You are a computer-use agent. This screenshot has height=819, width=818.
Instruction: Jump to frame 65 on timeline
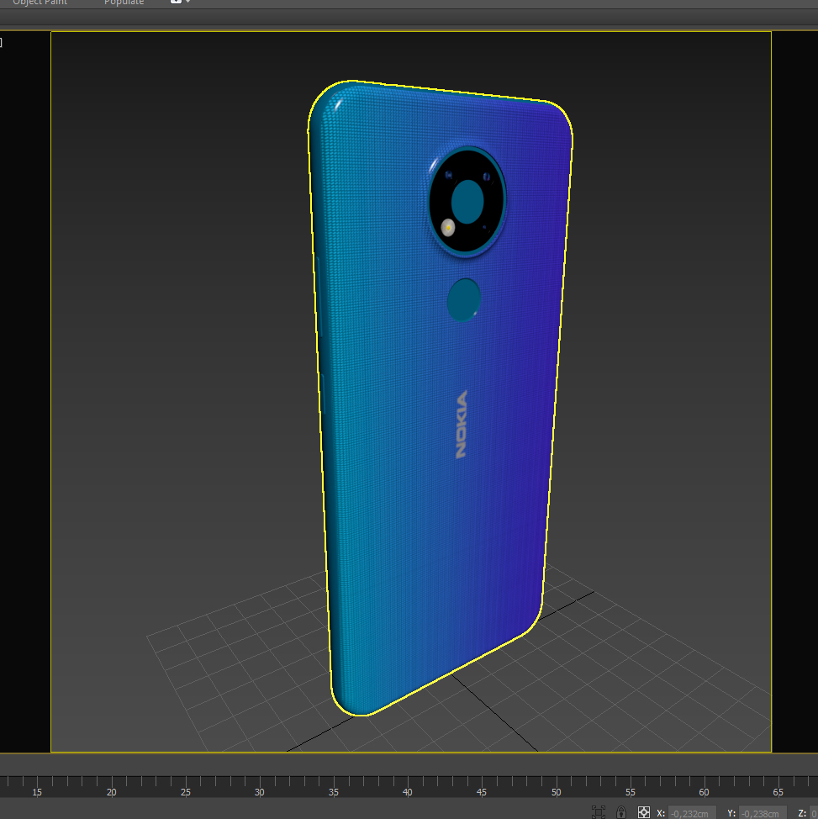778,792
